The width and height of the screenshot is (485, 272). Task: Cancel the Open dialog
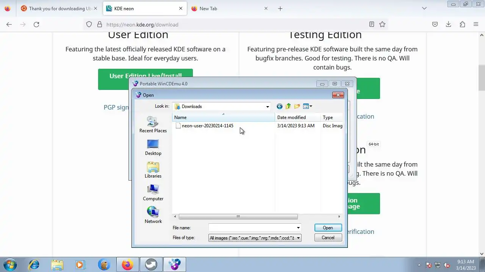click(x=328, y=238)
